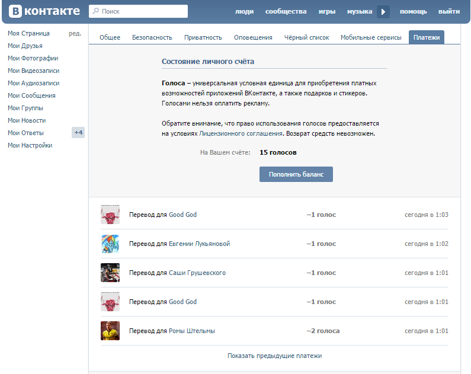Click the +4 answers counter badge

coord(78,133)
